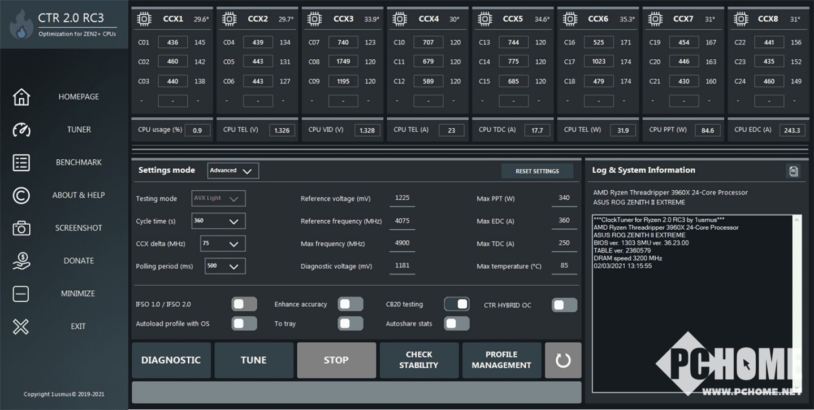Click the CTR flame logo
Viewport: 814px width, 410px height.
click(21, 24)
